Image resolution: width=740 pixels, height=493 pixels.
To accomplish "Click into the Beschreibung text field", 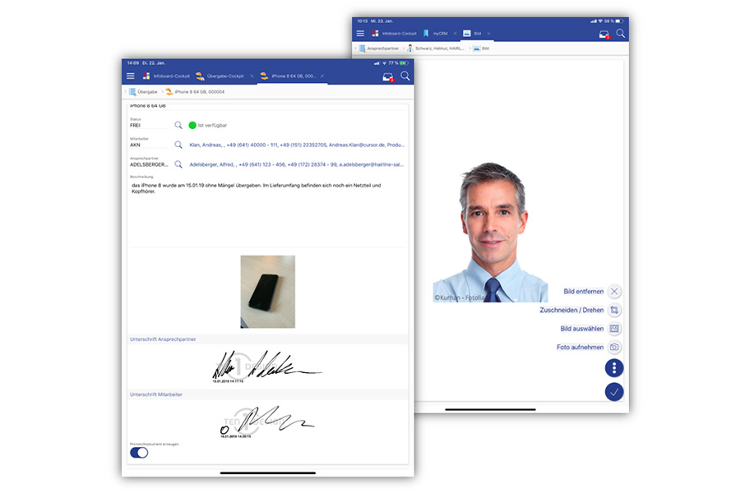I will 267,210.
